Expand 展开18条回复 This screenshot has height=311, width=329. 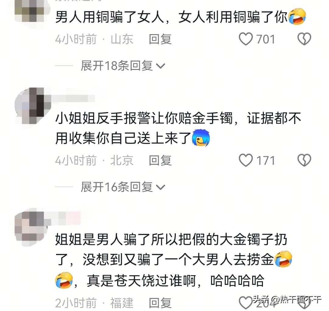[x=123, y=66]
